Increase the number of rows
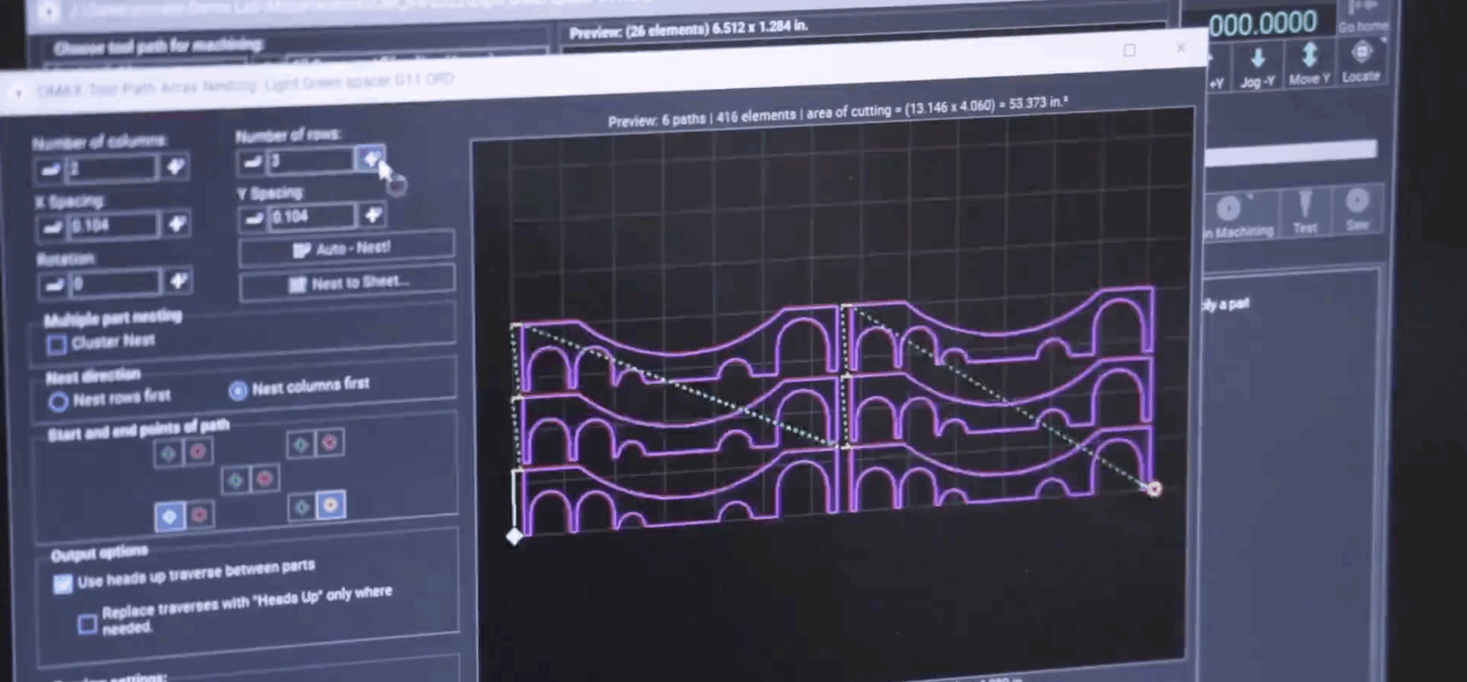1467x682 pixels. (370, 158)
